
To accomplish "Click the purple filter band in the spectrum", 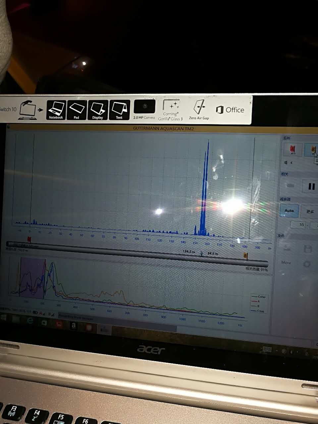I will (32, 278).
